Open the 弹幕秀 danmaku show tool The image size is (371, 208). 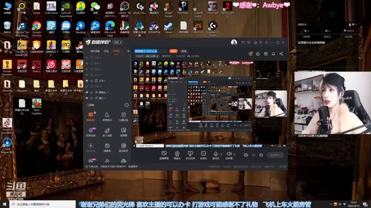(x=107, y=147)
